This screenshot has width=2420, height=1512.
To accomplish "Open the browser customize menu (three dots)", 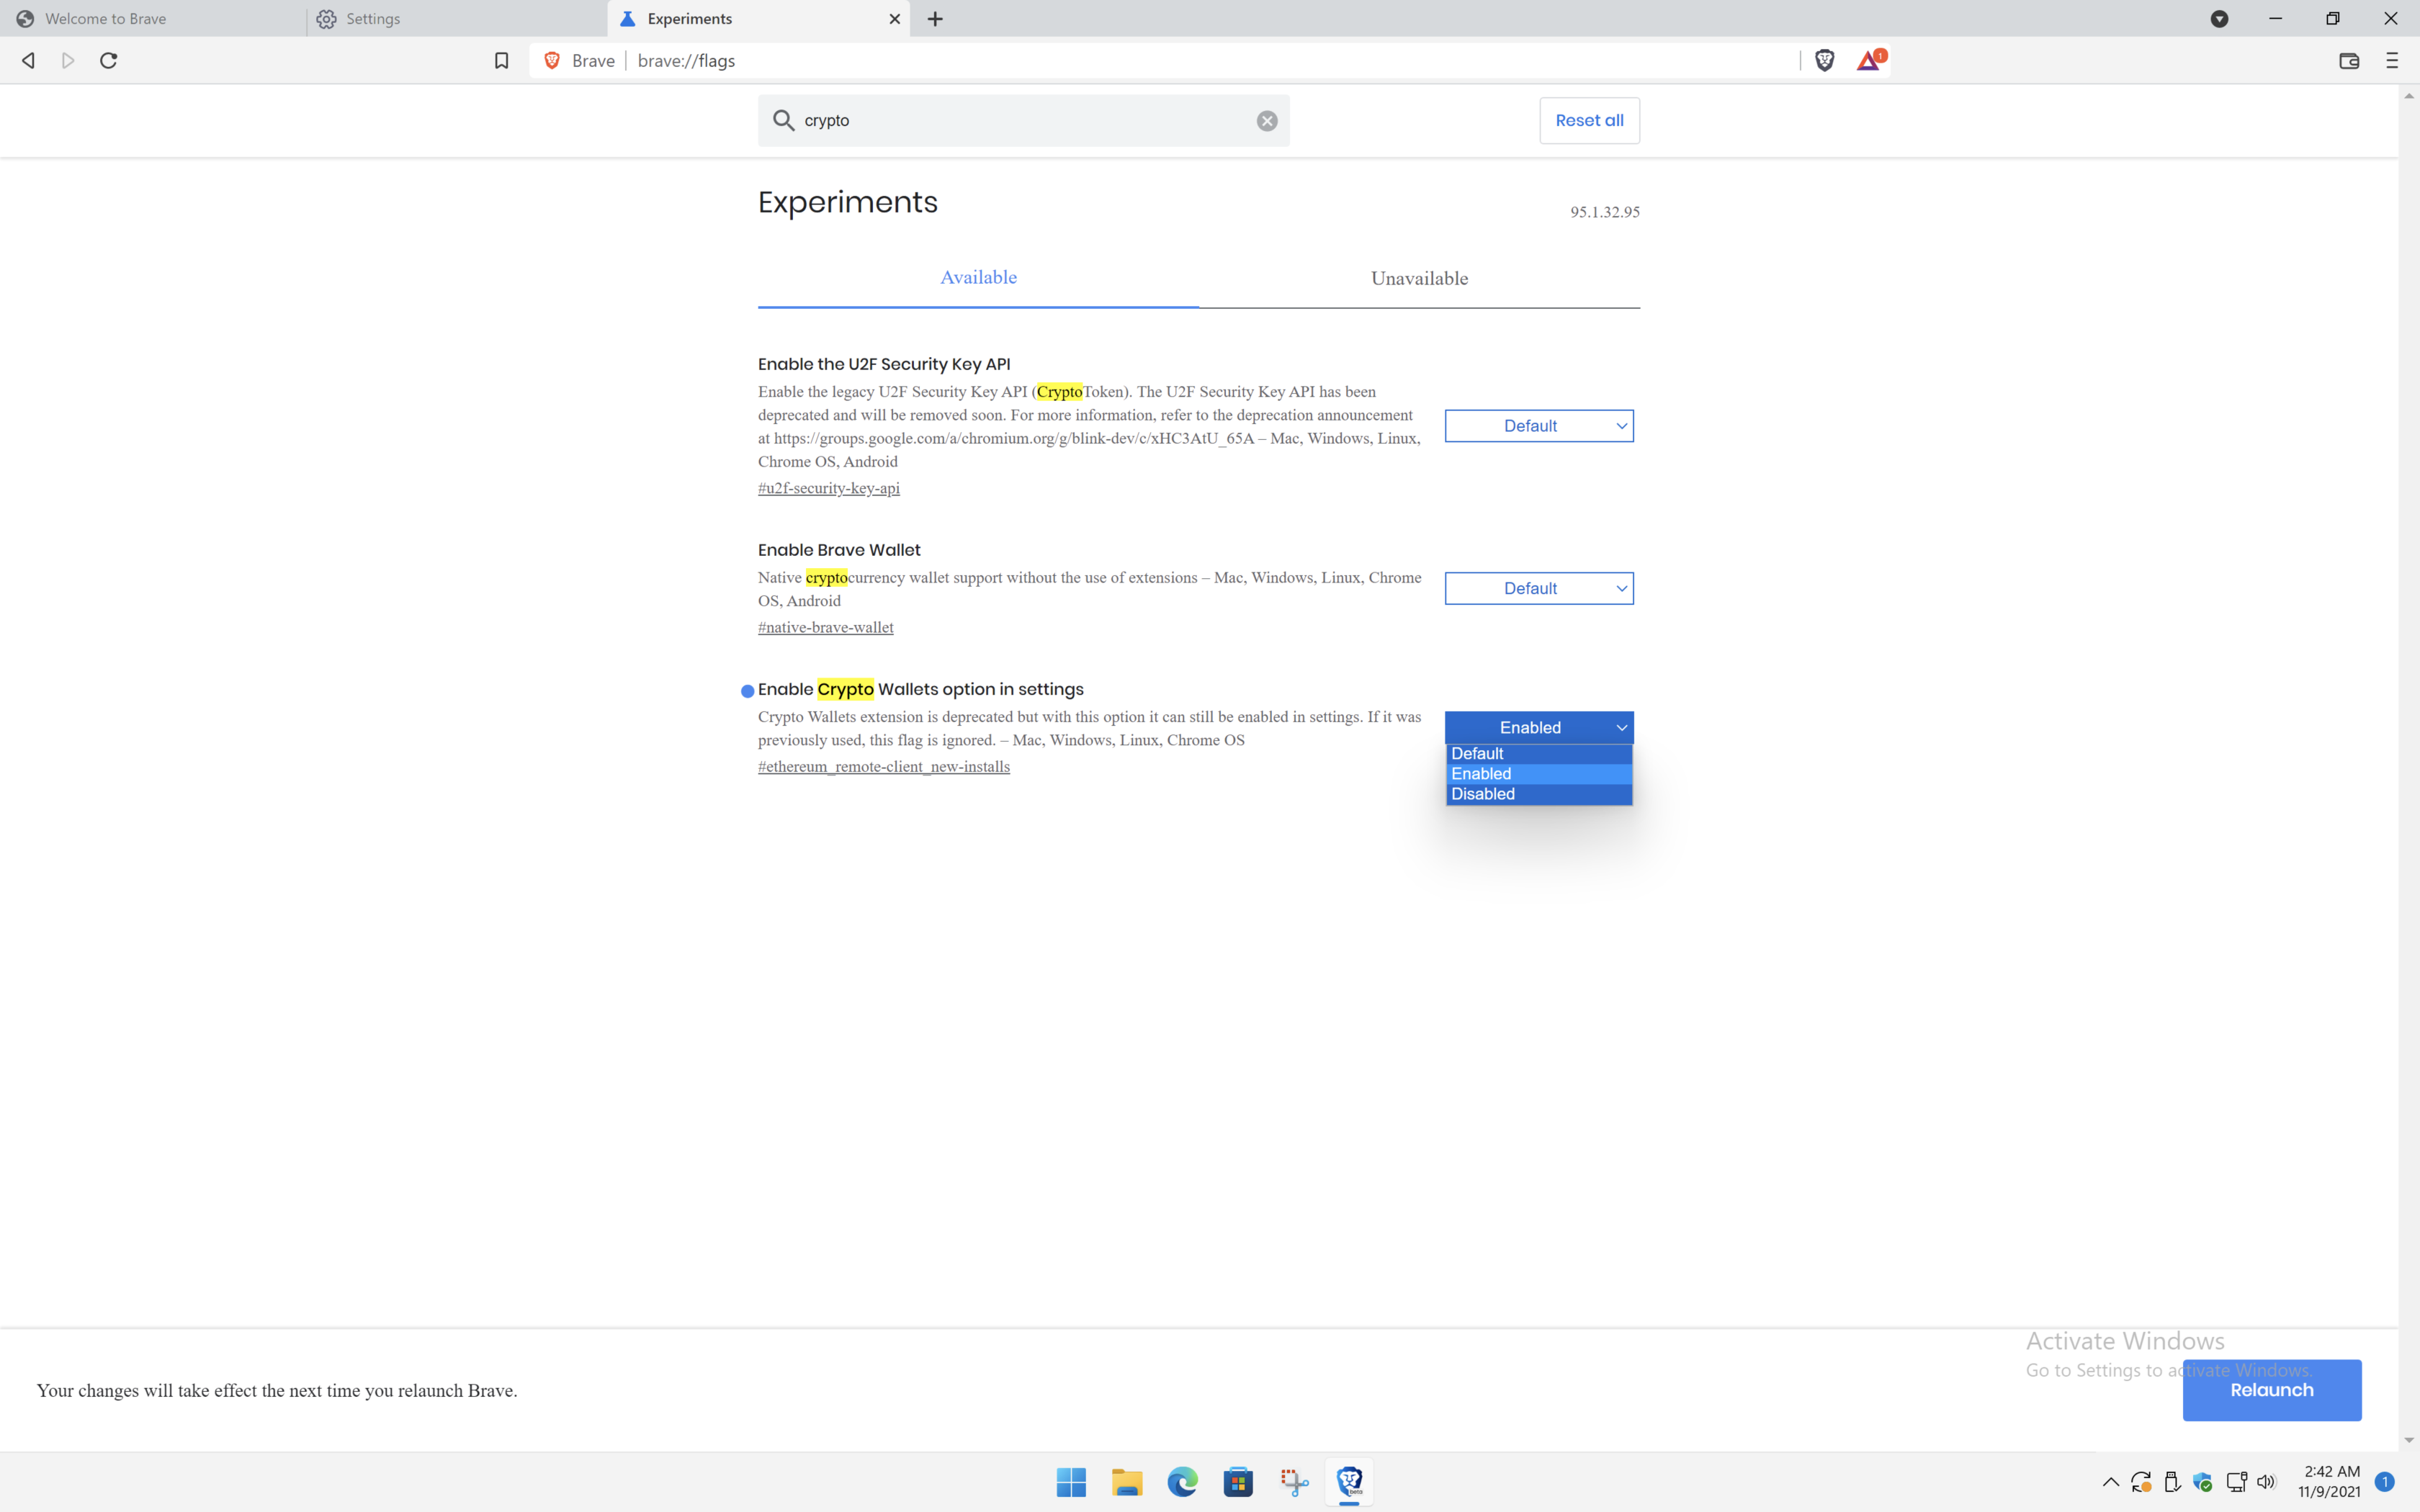I will tap(2392, 61).
